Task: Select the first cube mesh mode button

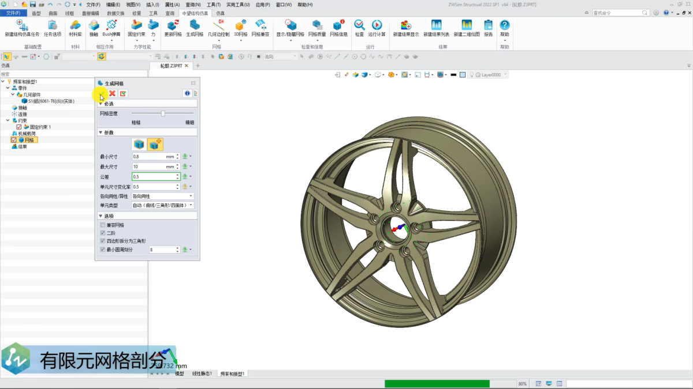Action: [139, 144]
